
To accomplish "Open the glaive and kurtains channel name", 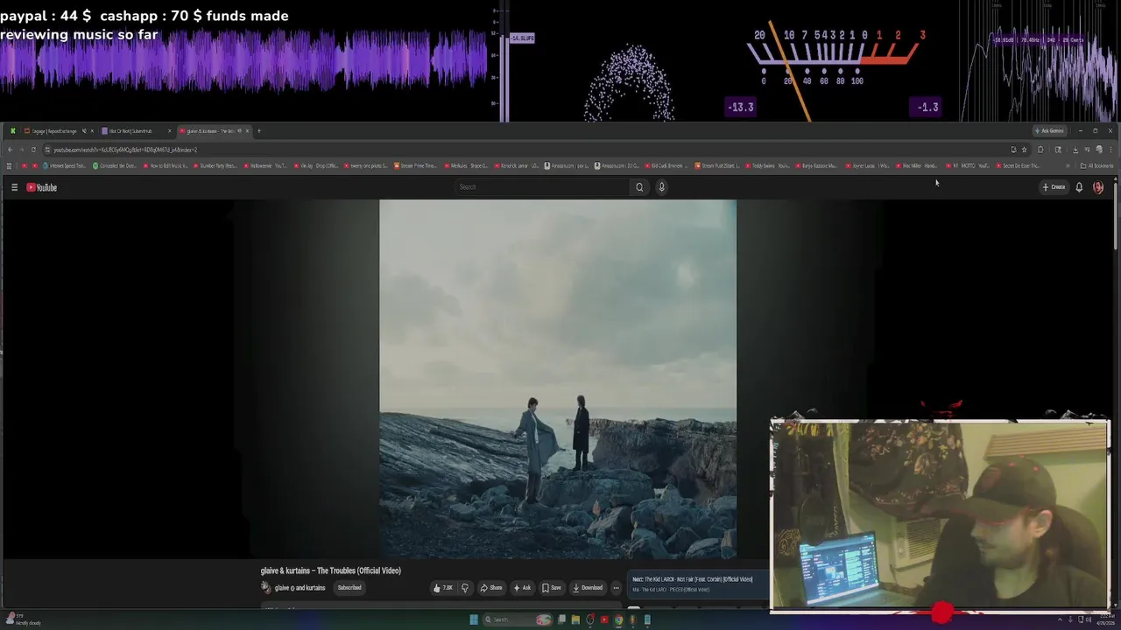I will pyautogui.click(x=300, y=588).
